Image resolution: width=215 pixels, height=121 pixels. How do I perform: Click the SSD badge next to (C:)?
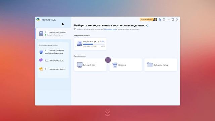[103, 41]
